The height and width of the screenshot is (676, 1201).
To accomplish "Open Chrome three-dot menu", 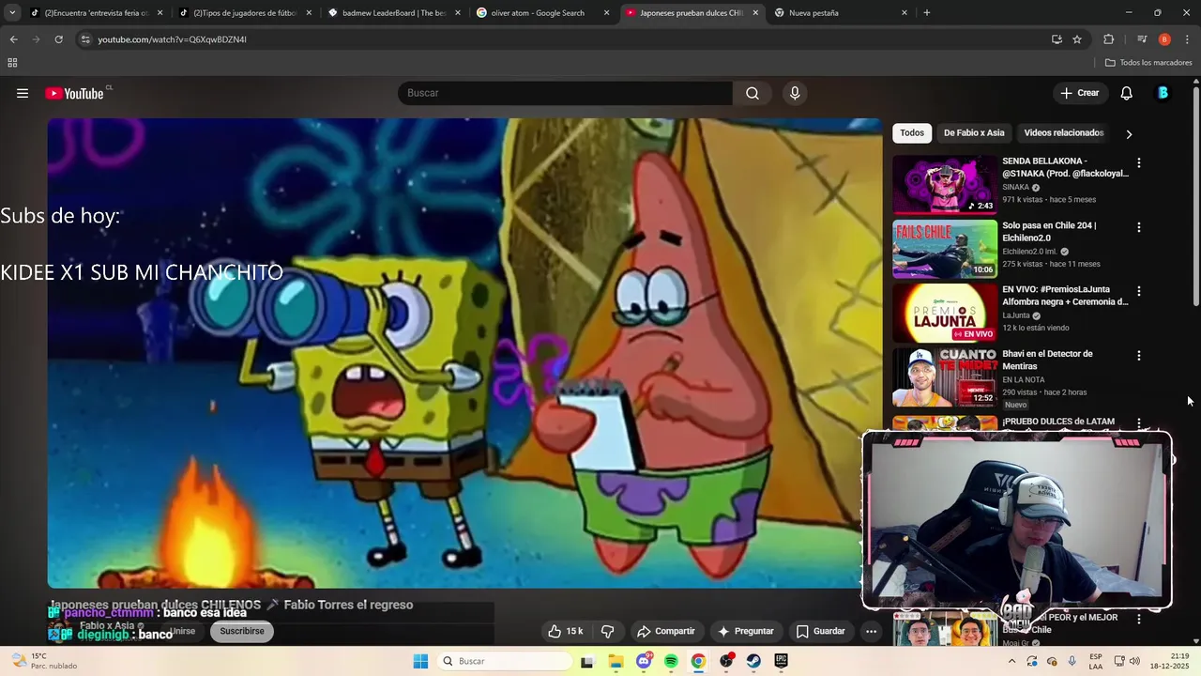I will [1188, 39].
